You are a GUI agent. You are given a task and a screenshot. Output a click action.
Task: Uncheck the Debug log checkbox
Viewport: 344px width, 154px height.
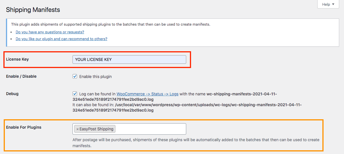pyautogui.click(x=75, y=94)
